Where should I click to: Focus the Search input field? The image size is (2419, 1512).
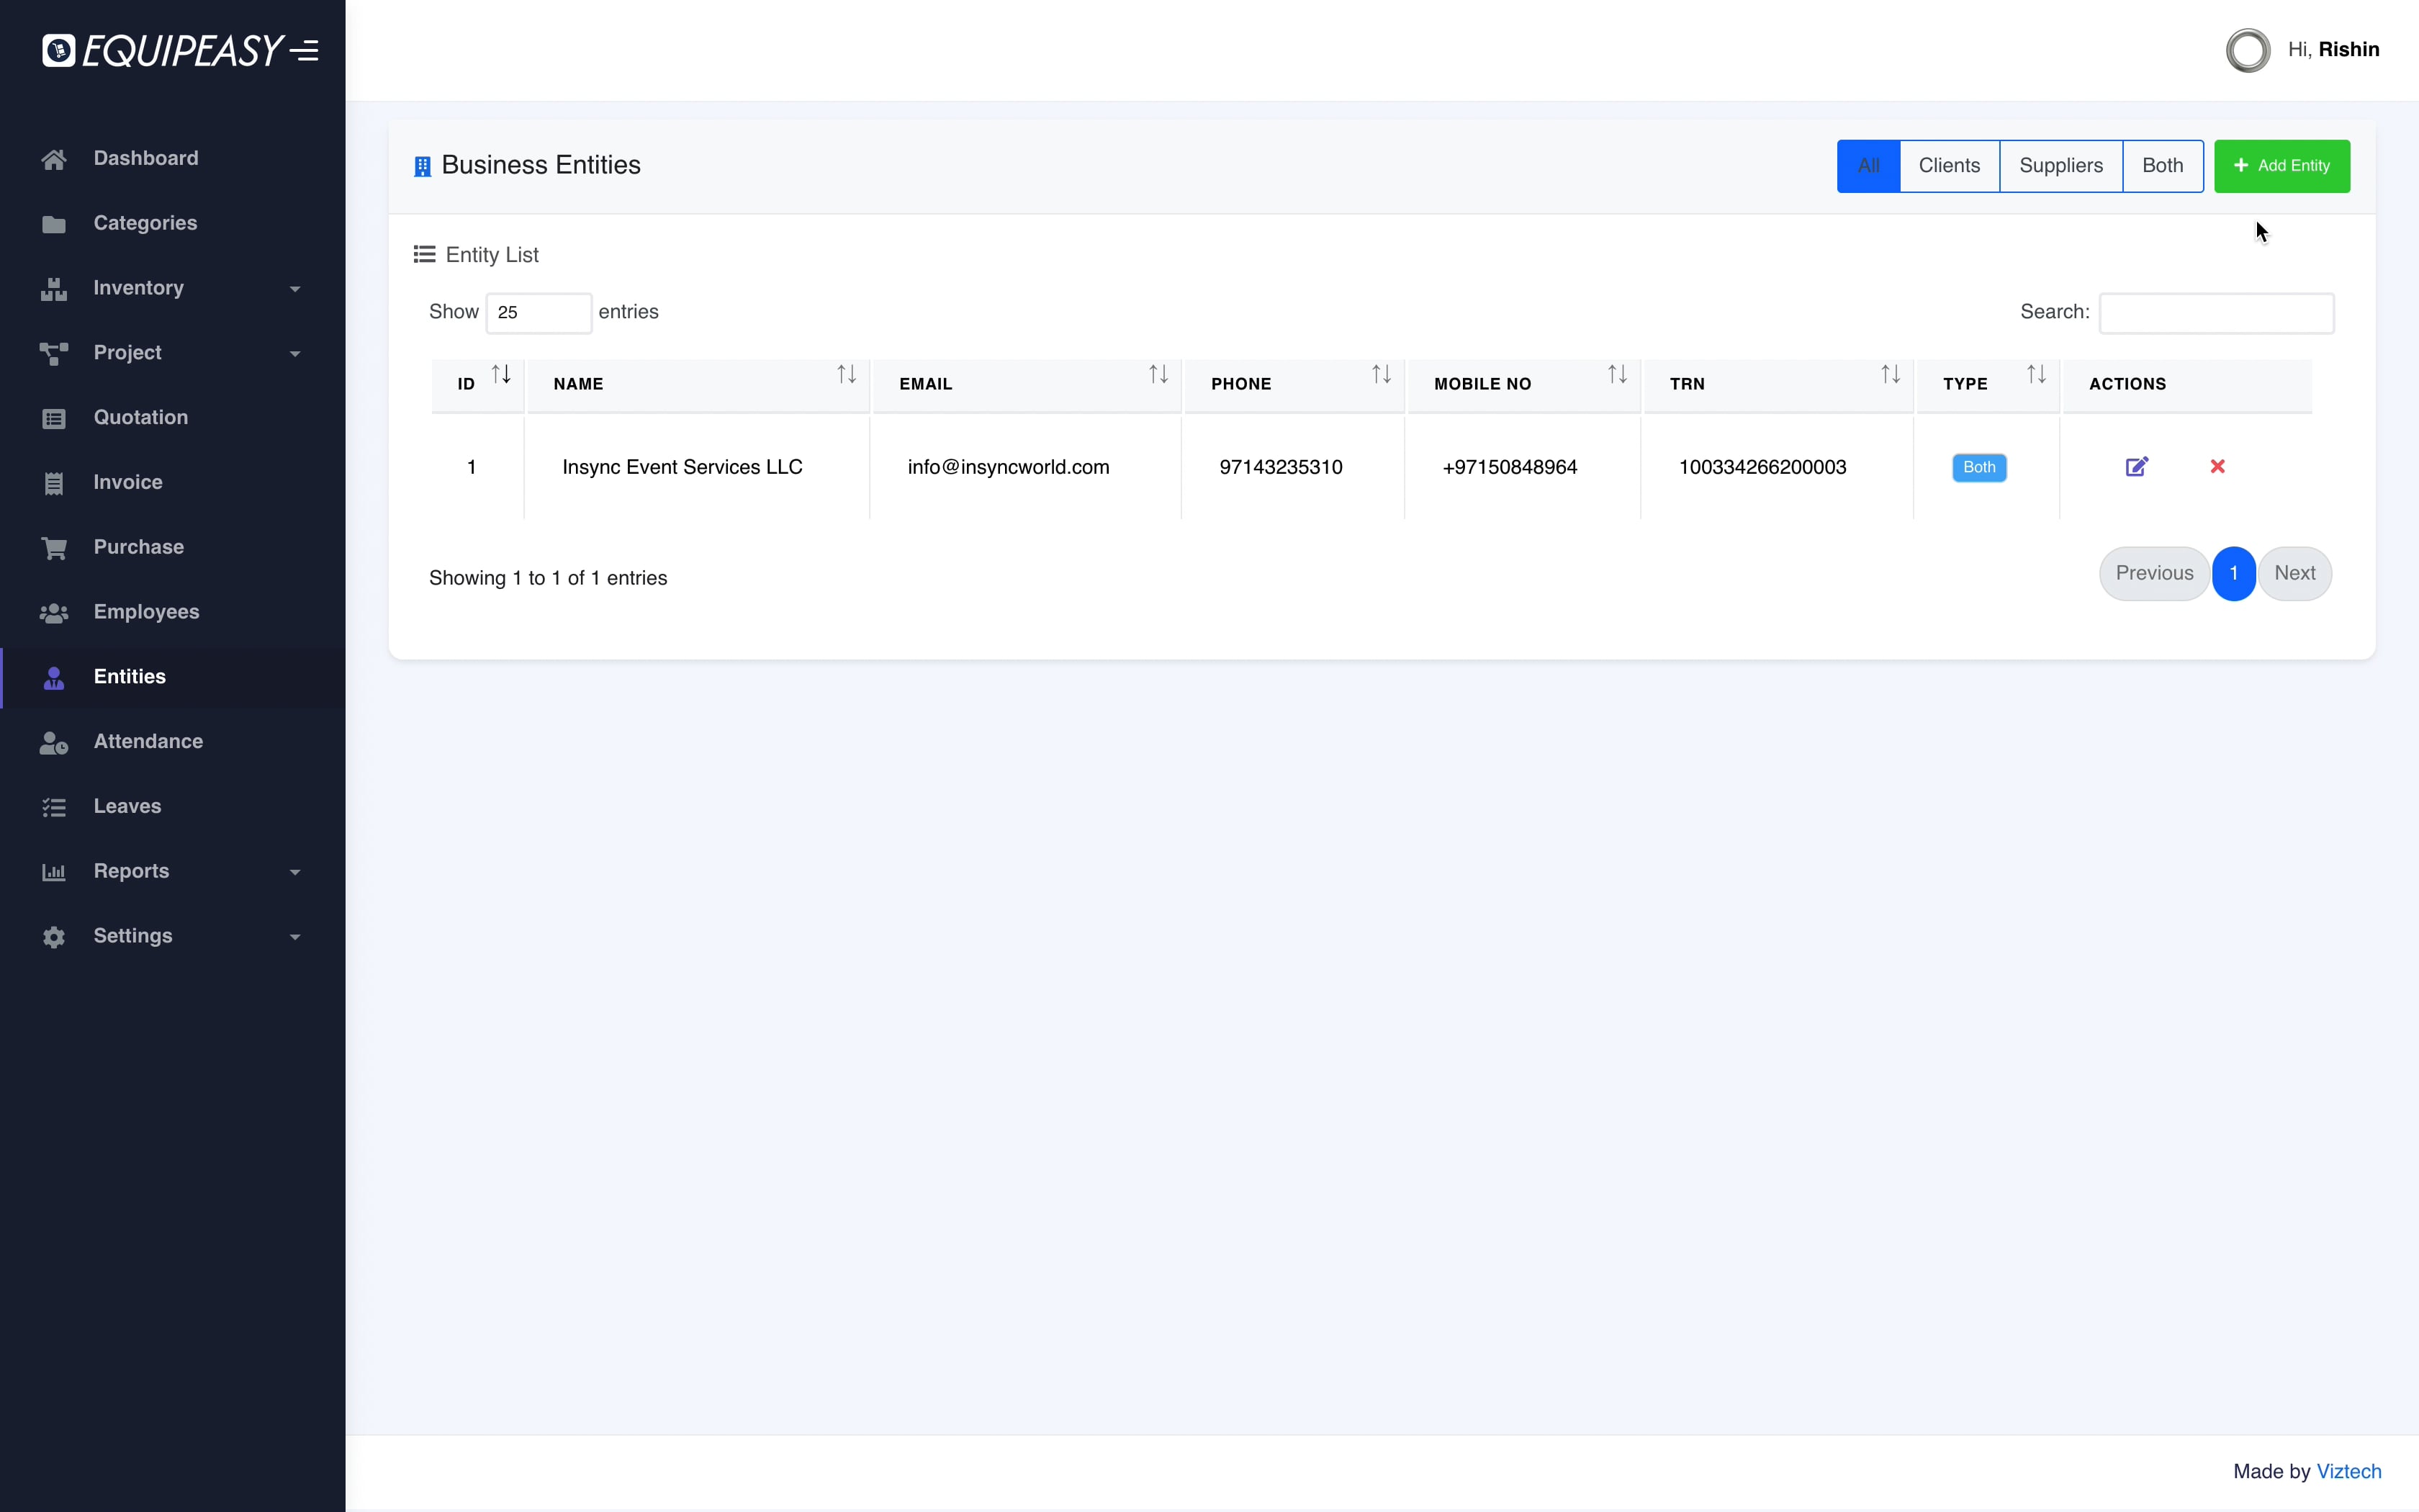point(2216,313)
